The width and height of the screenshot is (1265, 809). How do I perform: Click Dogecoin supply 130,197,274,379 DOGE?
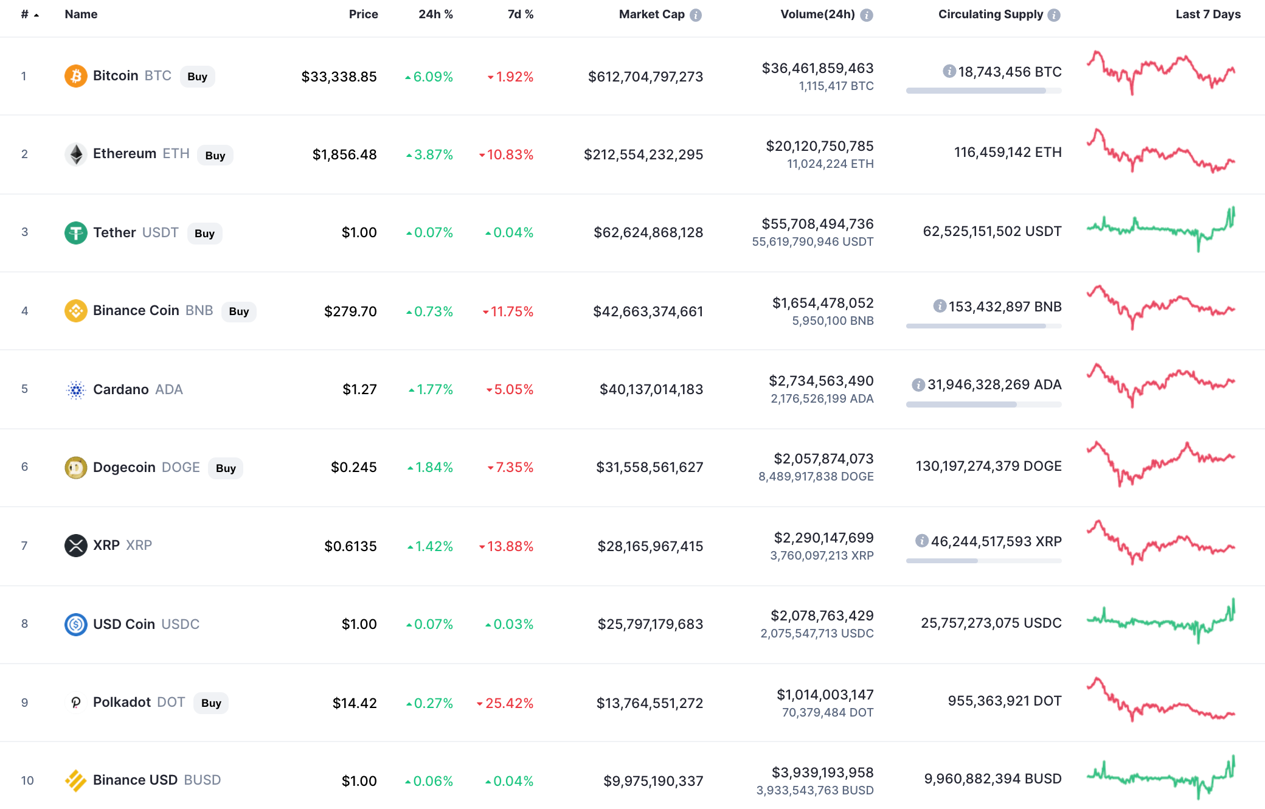(989, 466)
